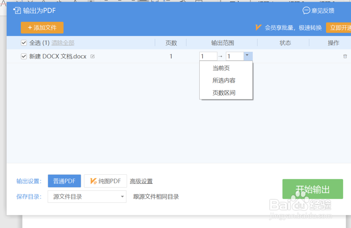Click the green 开始输出 button
This screenshot has width=351, height=228.
tap(312, 189)
